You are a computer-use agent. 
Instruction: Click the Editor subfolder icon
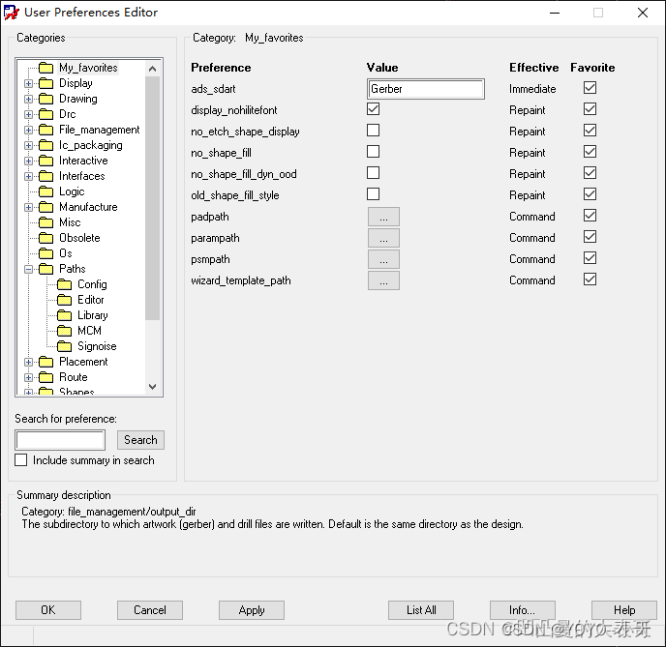(65, 300)
